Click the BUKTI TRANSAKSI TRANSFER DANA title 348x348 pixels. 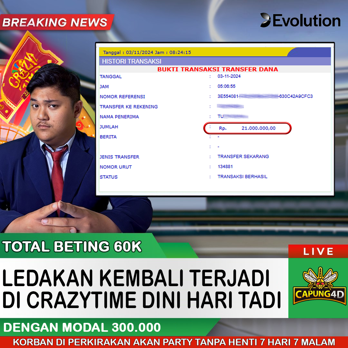217,69
